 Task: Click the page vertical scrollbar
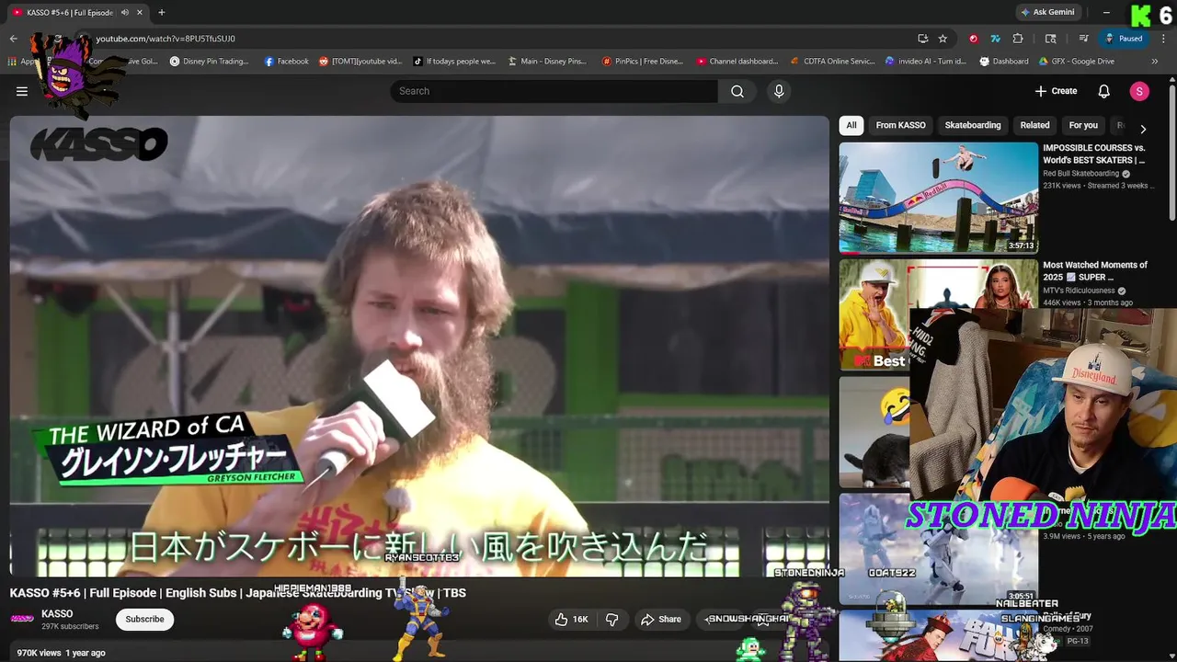coord(1172,152)
